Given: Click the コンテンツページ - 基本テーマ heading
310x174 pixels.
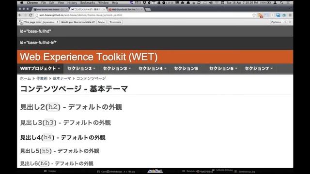Looking at the screenshot, I should tap(74, 89).
